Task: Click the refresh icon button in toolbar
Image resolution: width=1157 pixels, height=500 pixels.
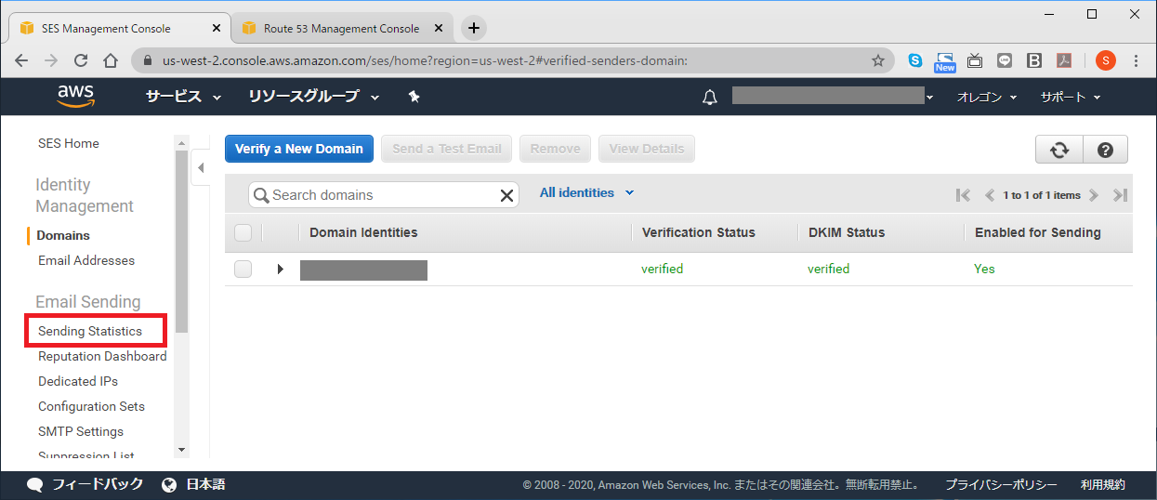Action: (x=1058, y=150)
